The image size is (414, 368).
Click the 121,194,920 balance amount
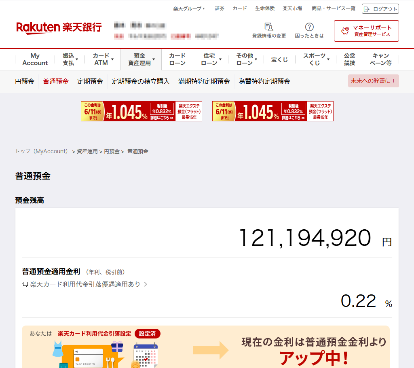point(305,238)
